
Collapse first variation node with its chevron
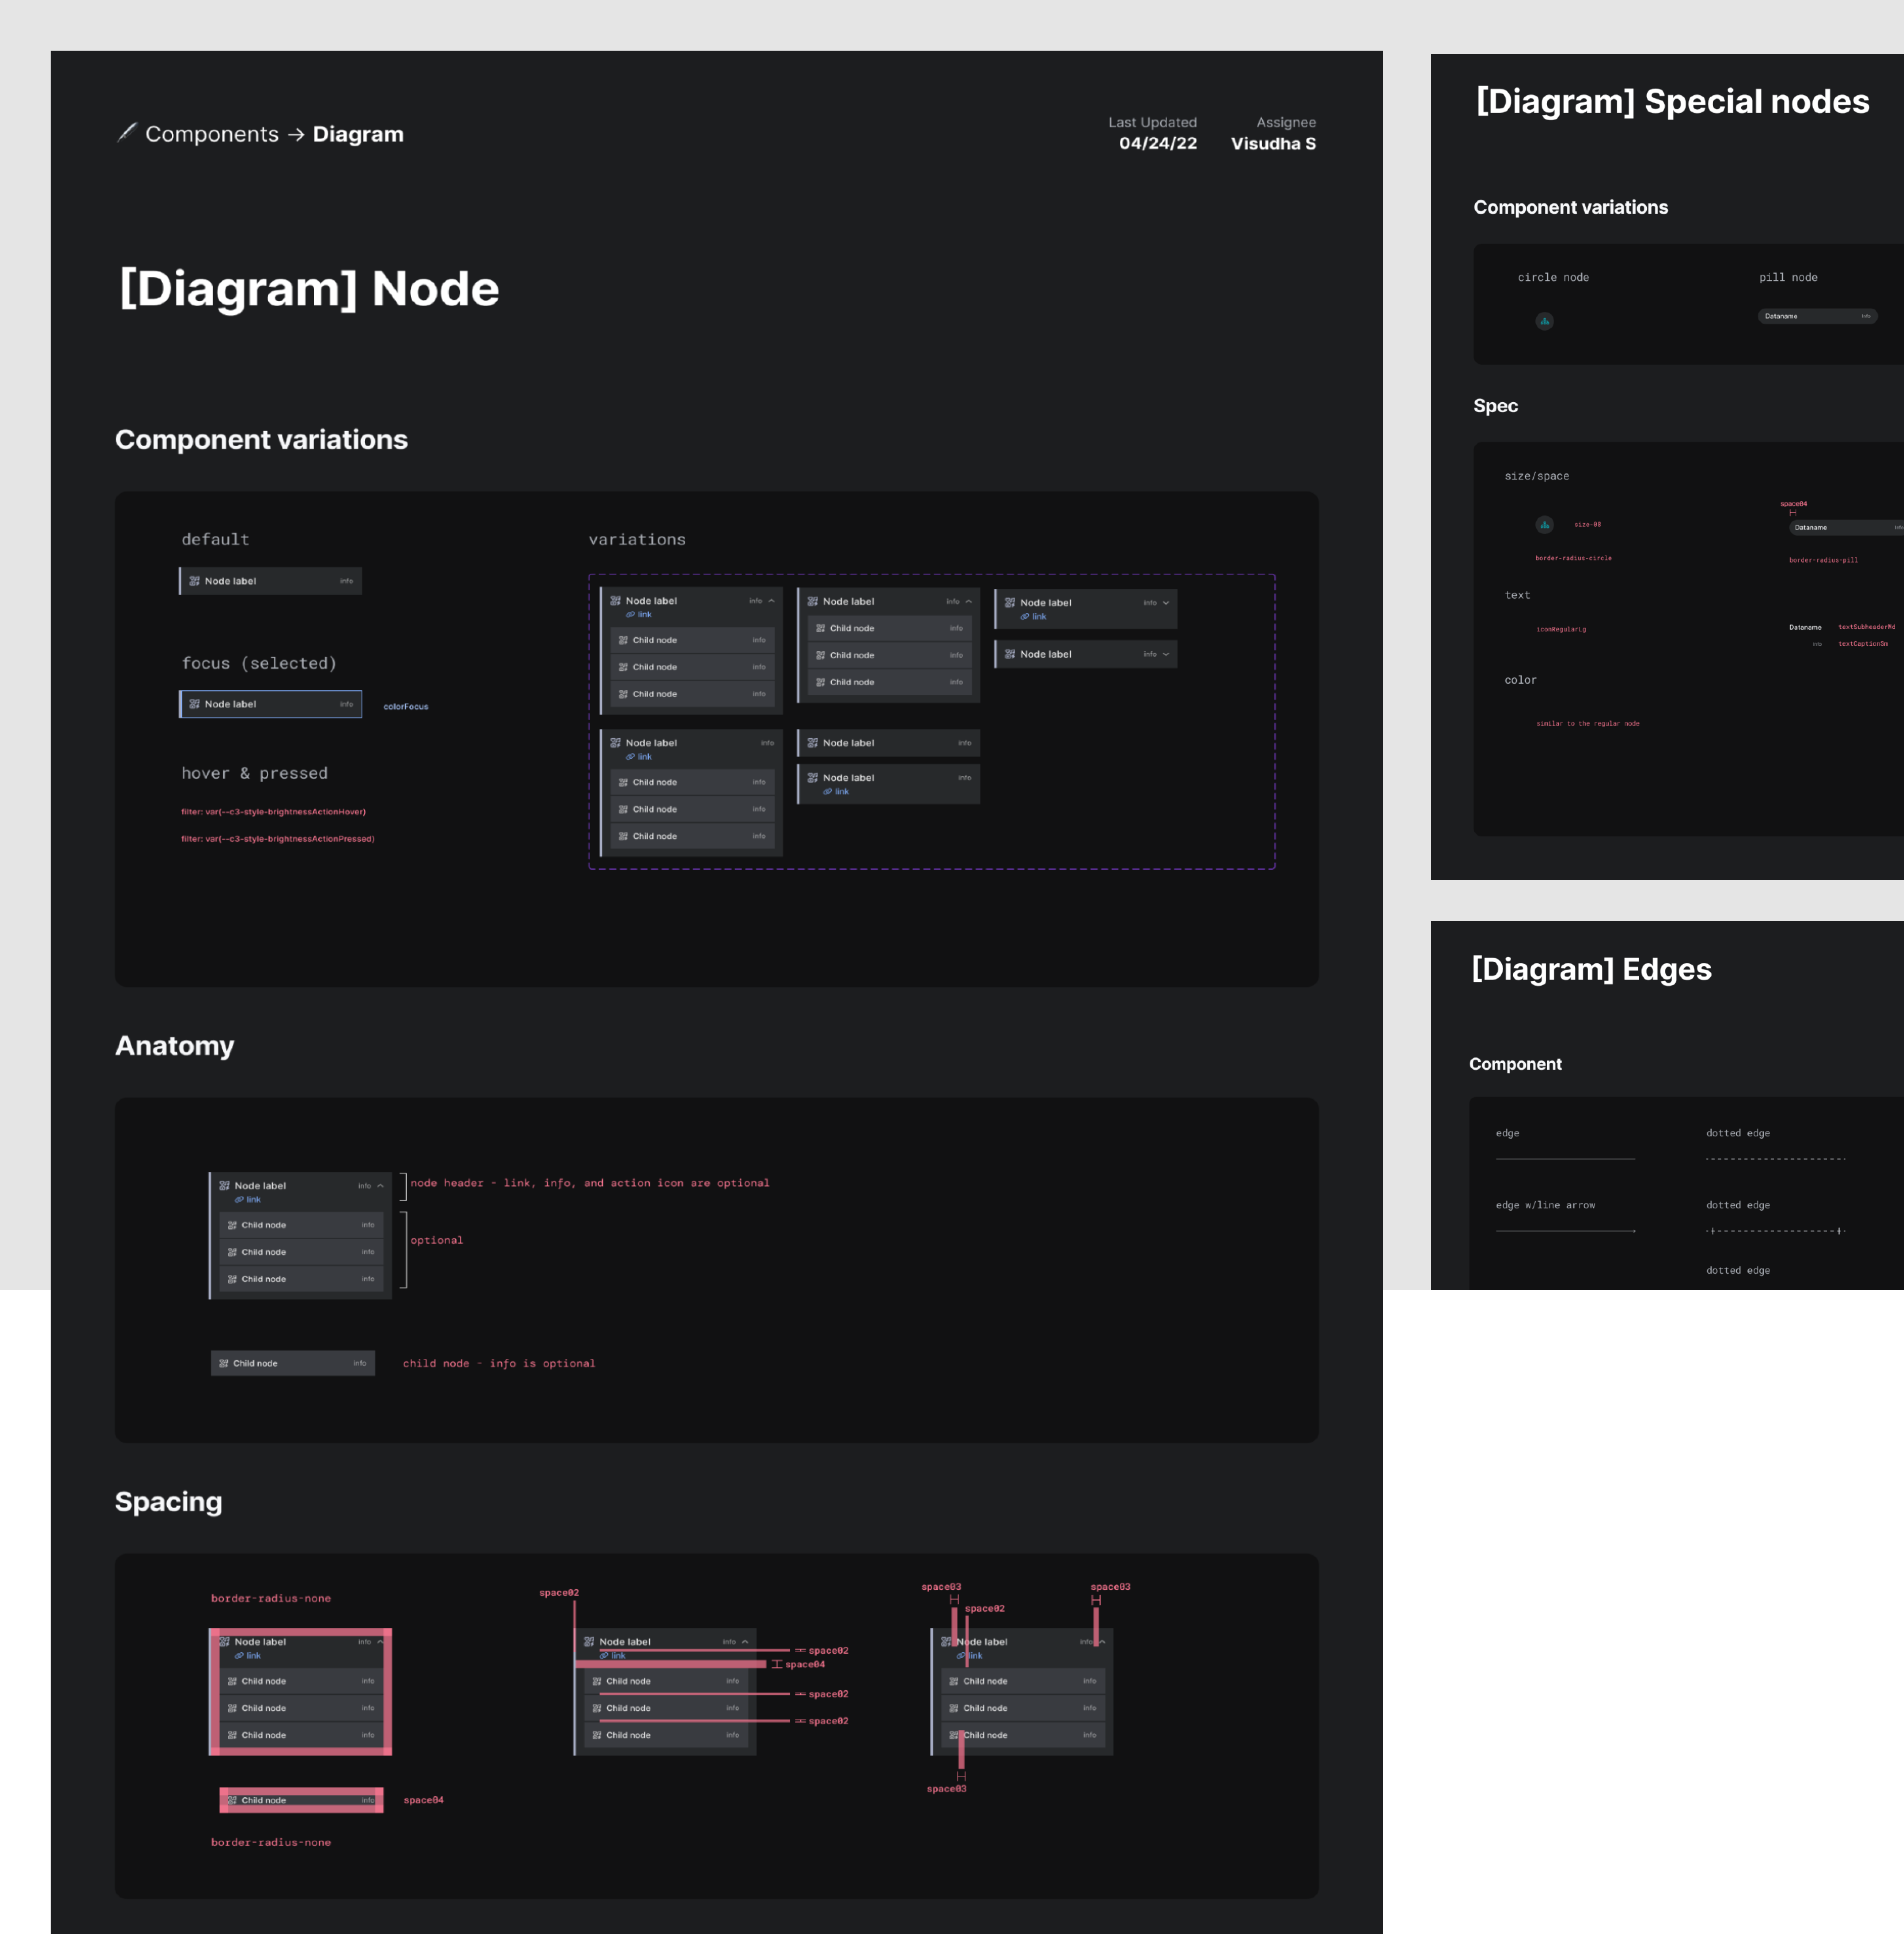[771, 601]
